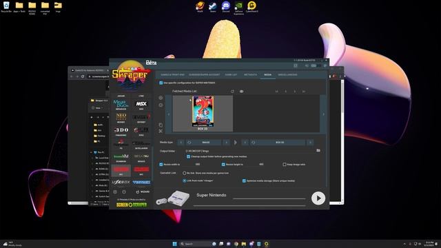
Task: Click the remove media minus icon
Action: (x=161, y=105)
